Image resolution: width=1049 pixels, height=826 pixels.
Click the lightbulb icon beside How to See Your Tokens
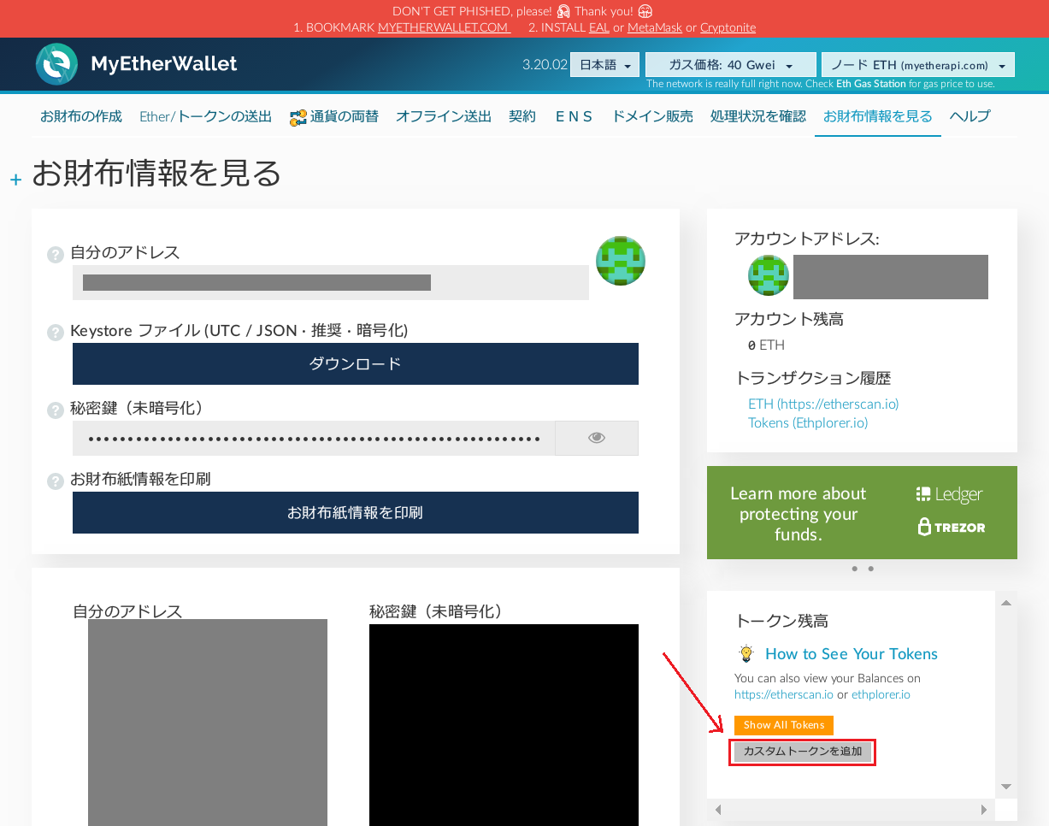745,654
